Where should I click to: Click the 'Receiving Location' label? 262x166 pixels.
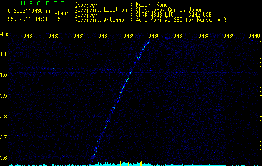point(101,10)
